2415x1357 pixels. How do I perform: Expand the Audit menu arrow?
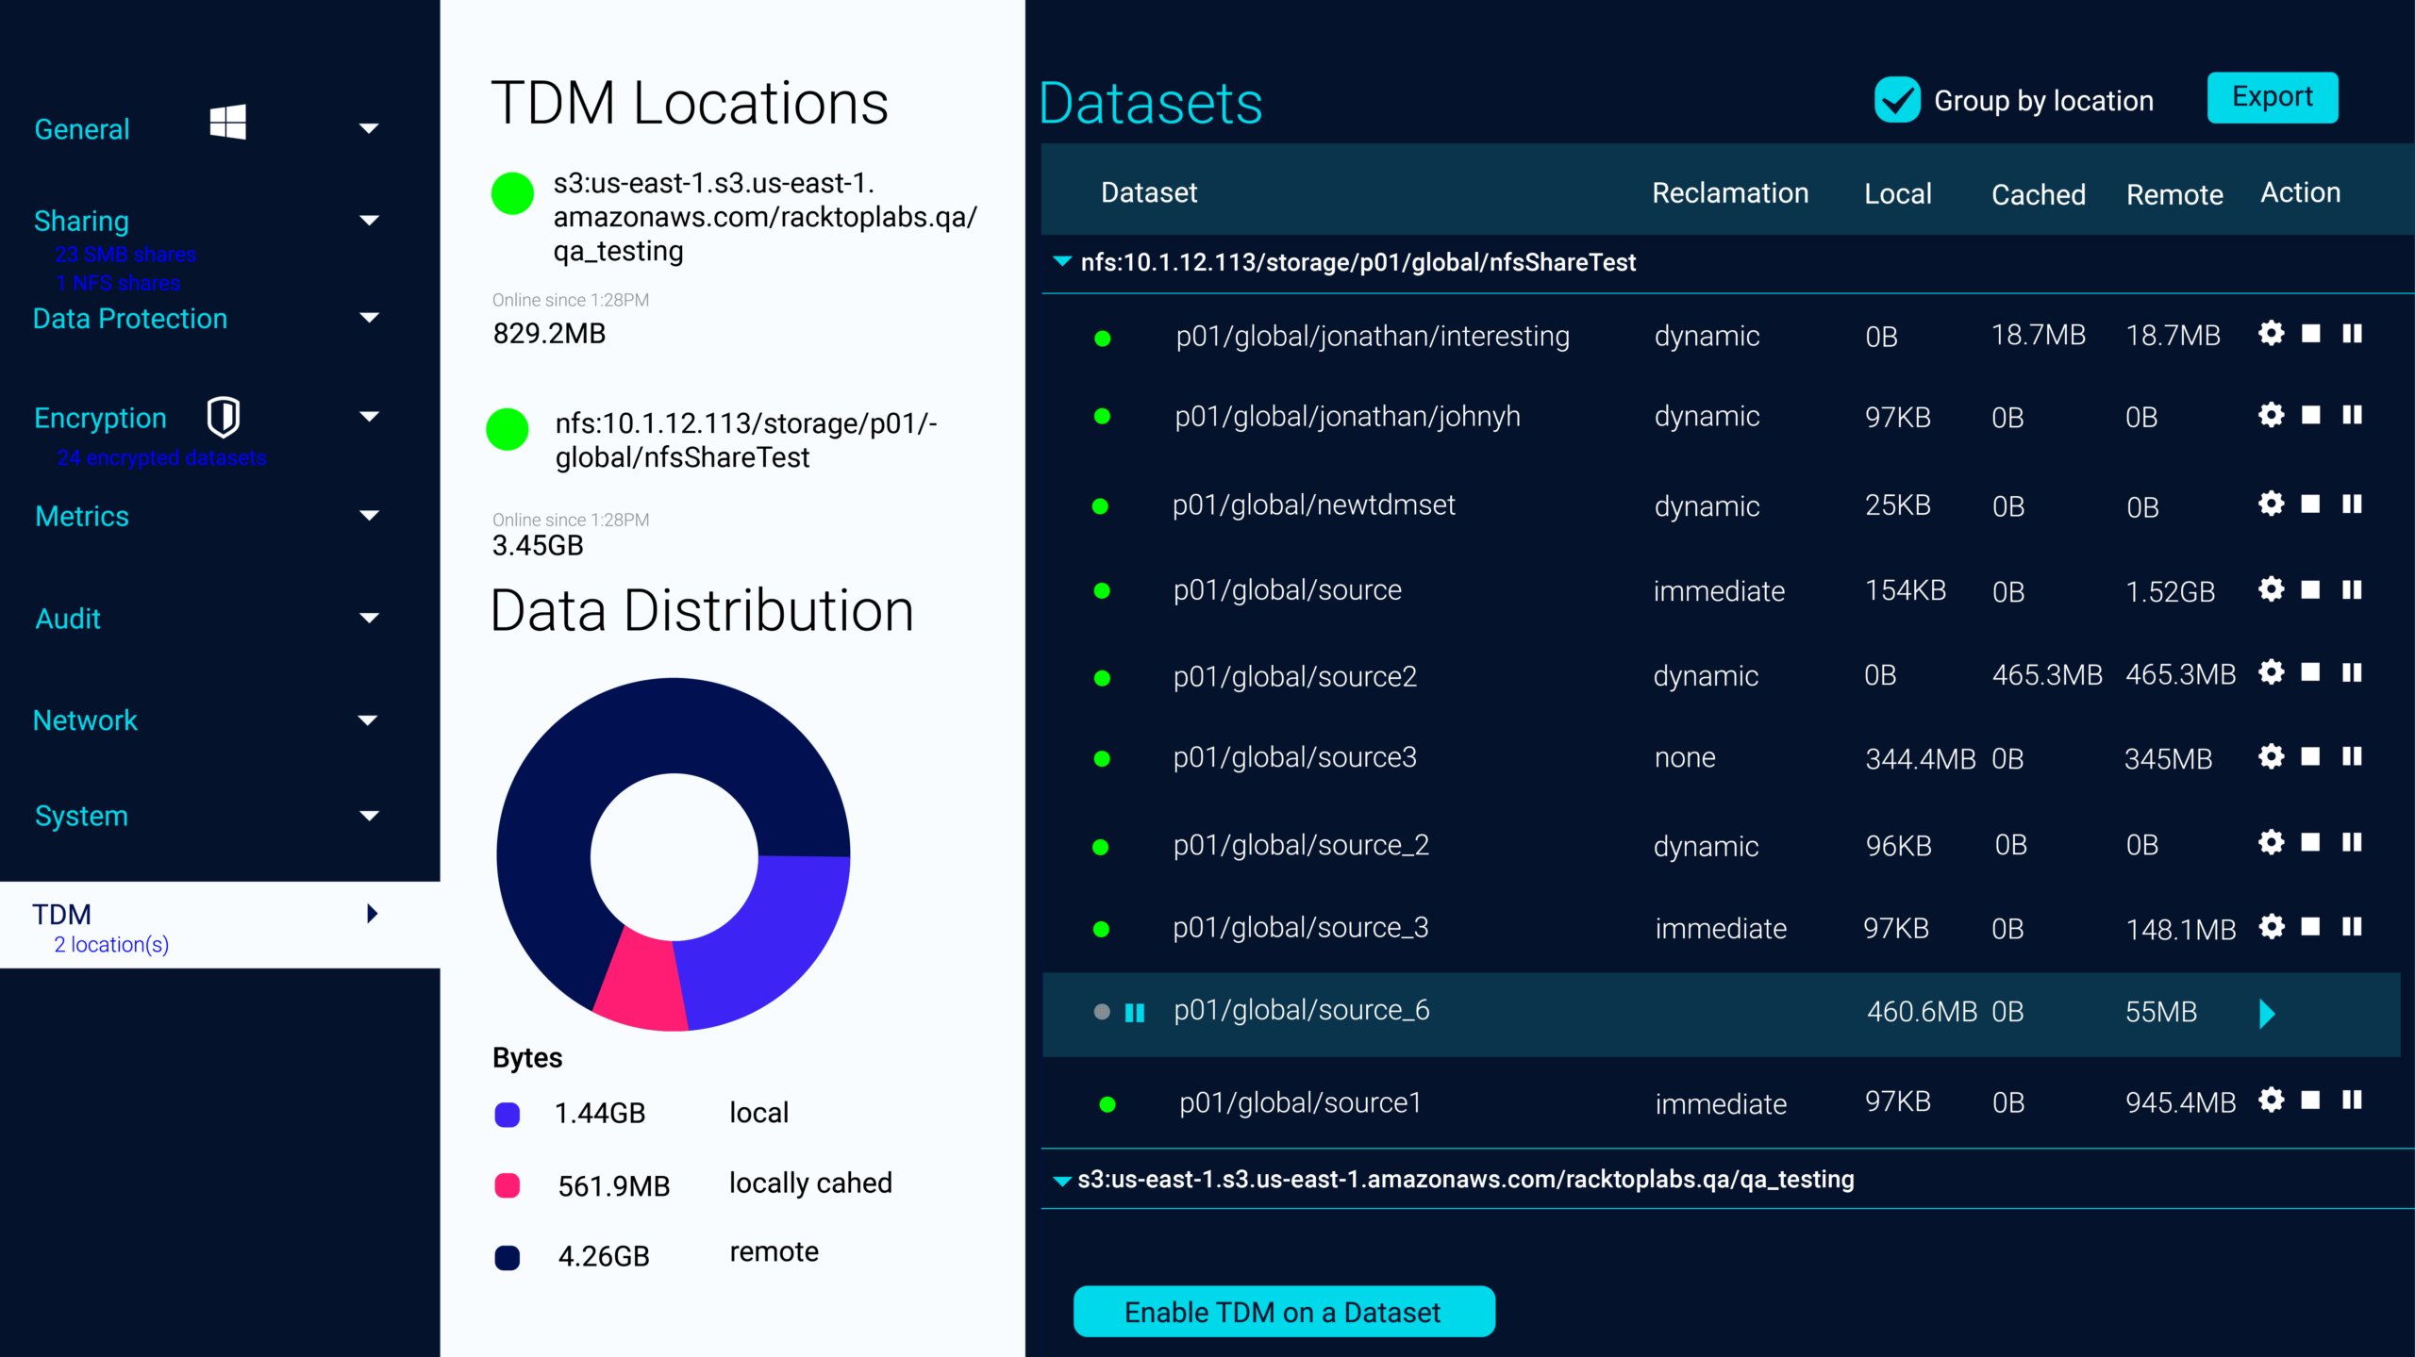(x=369, y=619)
